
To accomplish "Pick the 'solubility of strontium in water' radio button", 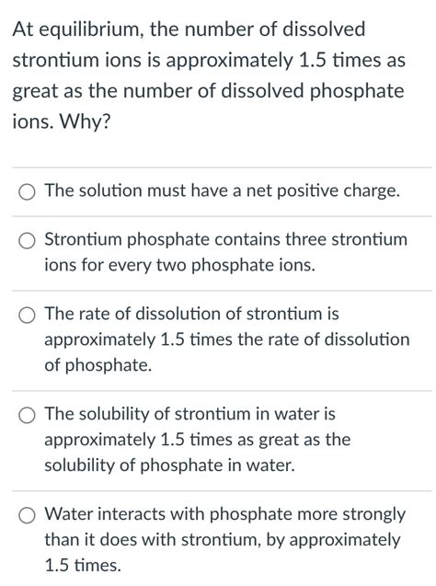I will pos(27,416).
